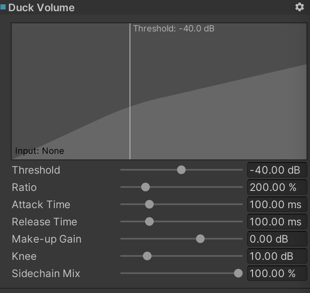Click the Sidechain Mix slider handle
This screenshot has width=310, height=293.
(238, 273)
